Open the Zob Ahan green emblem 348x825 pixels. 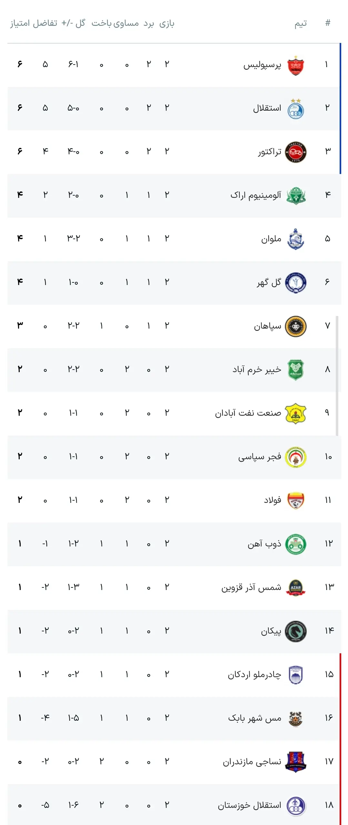[296, 544]
